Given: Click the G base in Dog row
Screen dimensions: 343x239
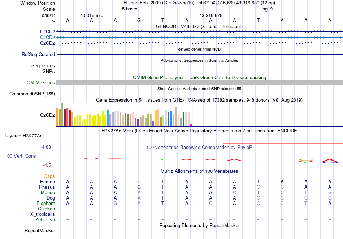Looking at the screenshot, I should [330, 198].
